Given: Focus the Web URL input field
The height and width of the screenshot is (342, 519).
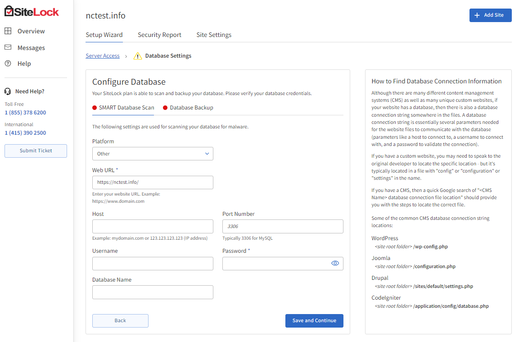Looking at the screenshot, I should point(153,182).
